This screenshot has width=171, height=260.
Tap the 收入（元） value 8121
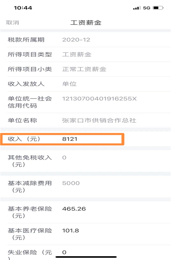70,139
